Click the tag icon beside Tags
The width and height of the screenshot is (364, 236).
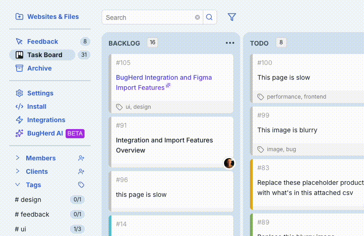(x=81, y=185)
